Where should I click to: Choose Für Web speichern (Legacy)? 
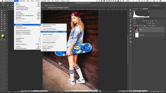click(54, 32)
